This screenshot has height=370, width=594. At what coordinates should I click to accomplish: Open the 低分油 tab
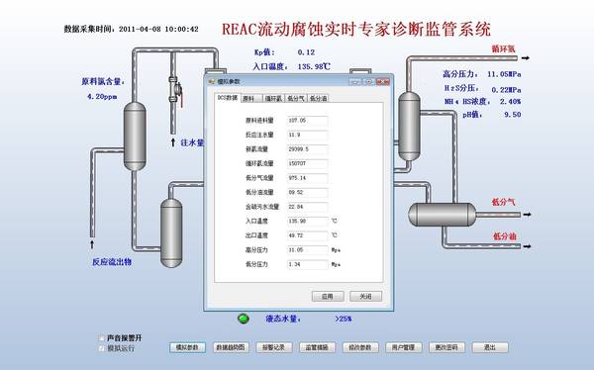coord(318,99)
